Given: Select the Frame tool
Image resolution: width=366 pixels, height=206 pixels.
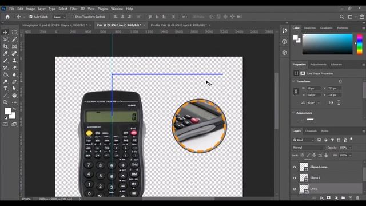Looking at the screenshot, I should 14,46.
